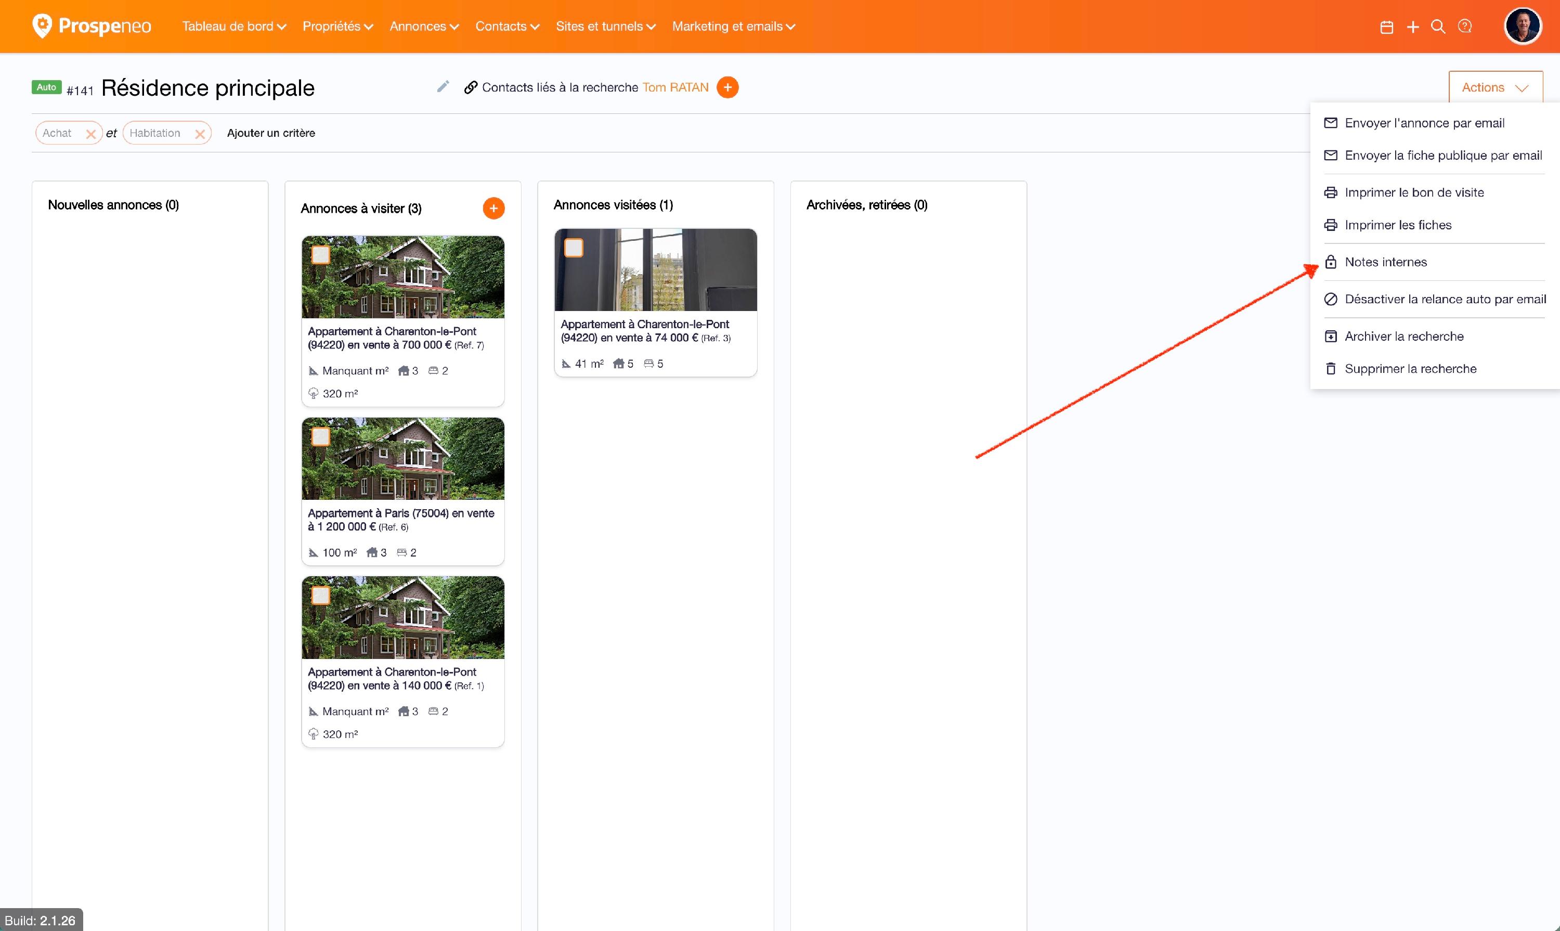1560x931 pixels.
Task: Click house photo of 700 000 € listing
Action: pos(402,277)
